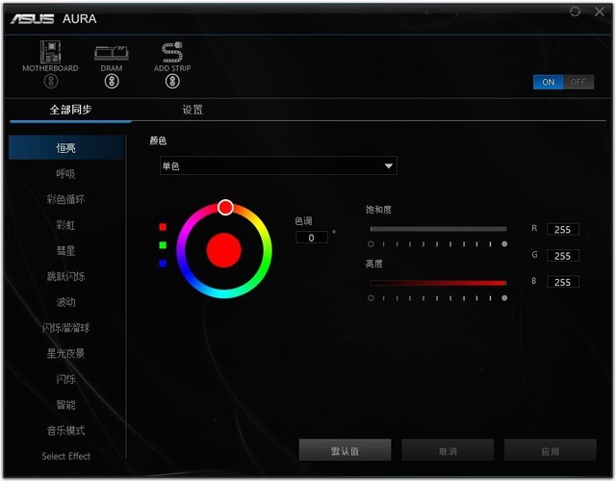Select the 彩虹 rainbow effect
The height and width of the screenshot is (481, 616).
(65, 225)
